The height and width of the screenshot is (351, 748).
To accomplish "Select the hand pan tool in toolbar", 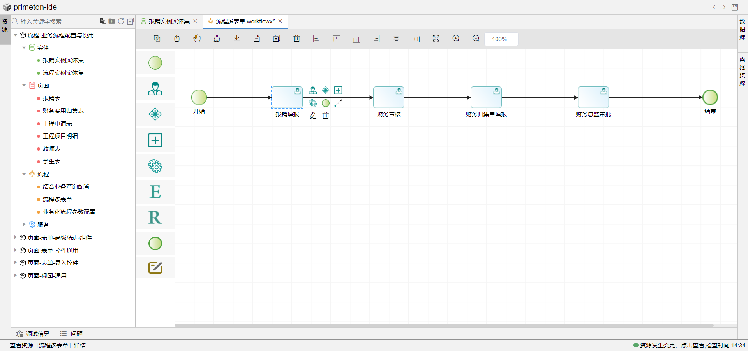I will coord(197,39).
